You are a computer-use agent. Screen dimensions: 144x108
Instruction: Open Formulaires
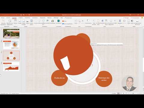click(x=58, y=22)
